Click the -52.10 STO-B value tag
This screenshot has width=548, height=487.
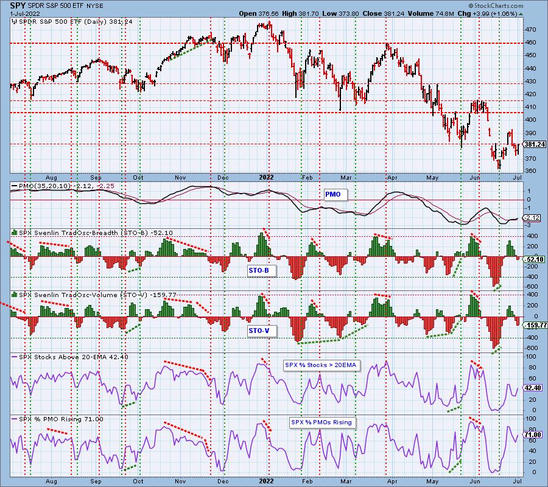(535, 259)
